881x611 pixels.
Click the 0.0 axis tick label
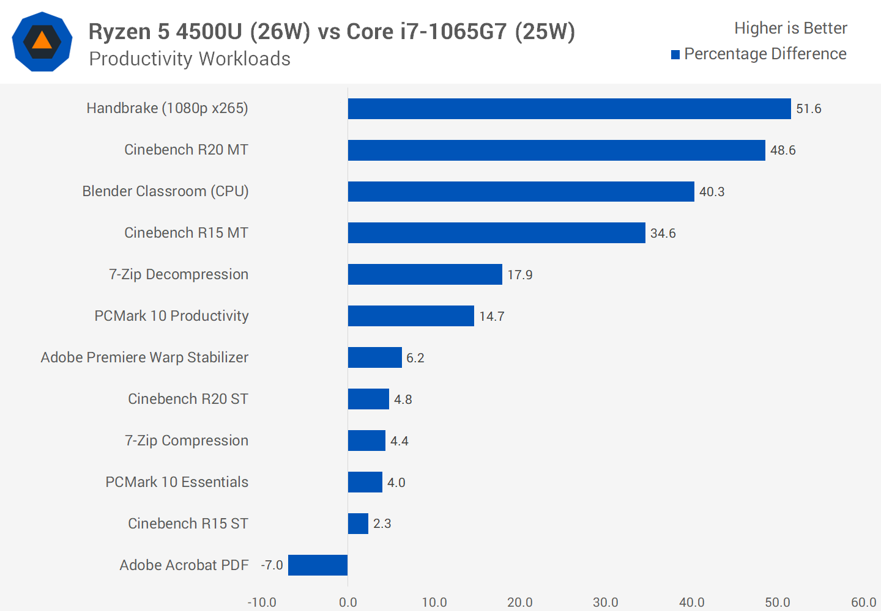click(348, 602)
